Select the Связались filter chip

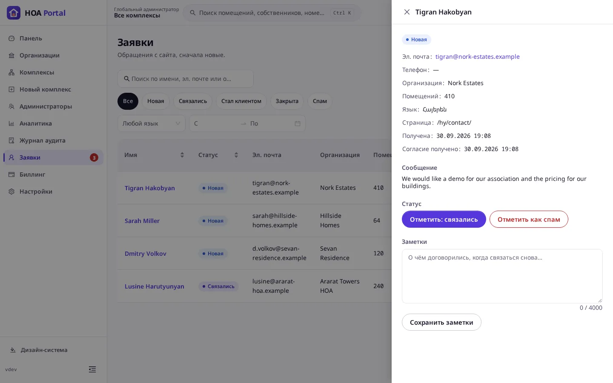193,101
